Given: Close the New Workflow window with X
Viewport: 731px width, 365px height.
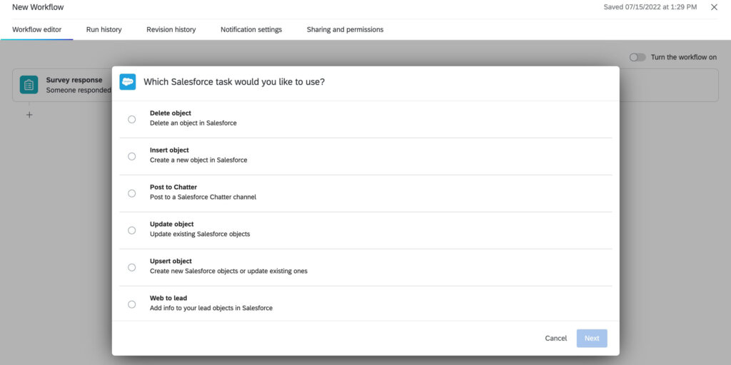Looking at the screenshot, I should click(714, 7).
